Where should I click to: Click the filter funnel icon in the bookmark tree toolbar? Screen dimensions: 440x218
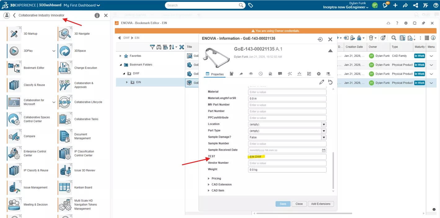pos(152,47)
